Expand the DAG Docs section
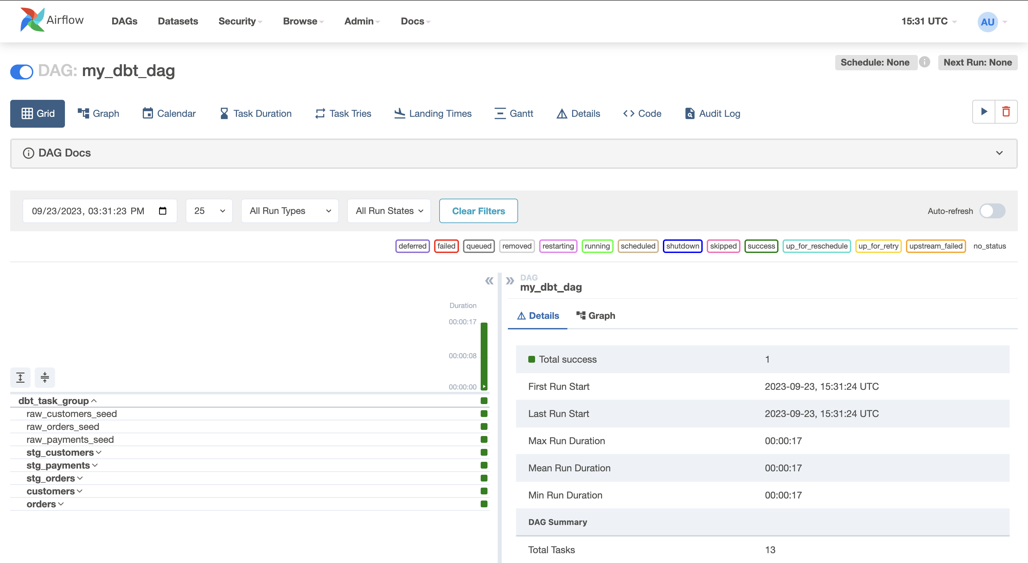The image size is (1028, 563). (x=514, y=153)
